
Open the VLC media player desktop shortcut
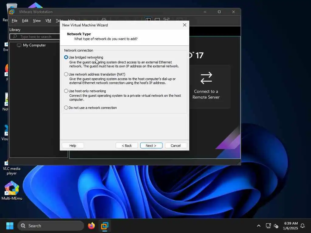pos(12,168)
